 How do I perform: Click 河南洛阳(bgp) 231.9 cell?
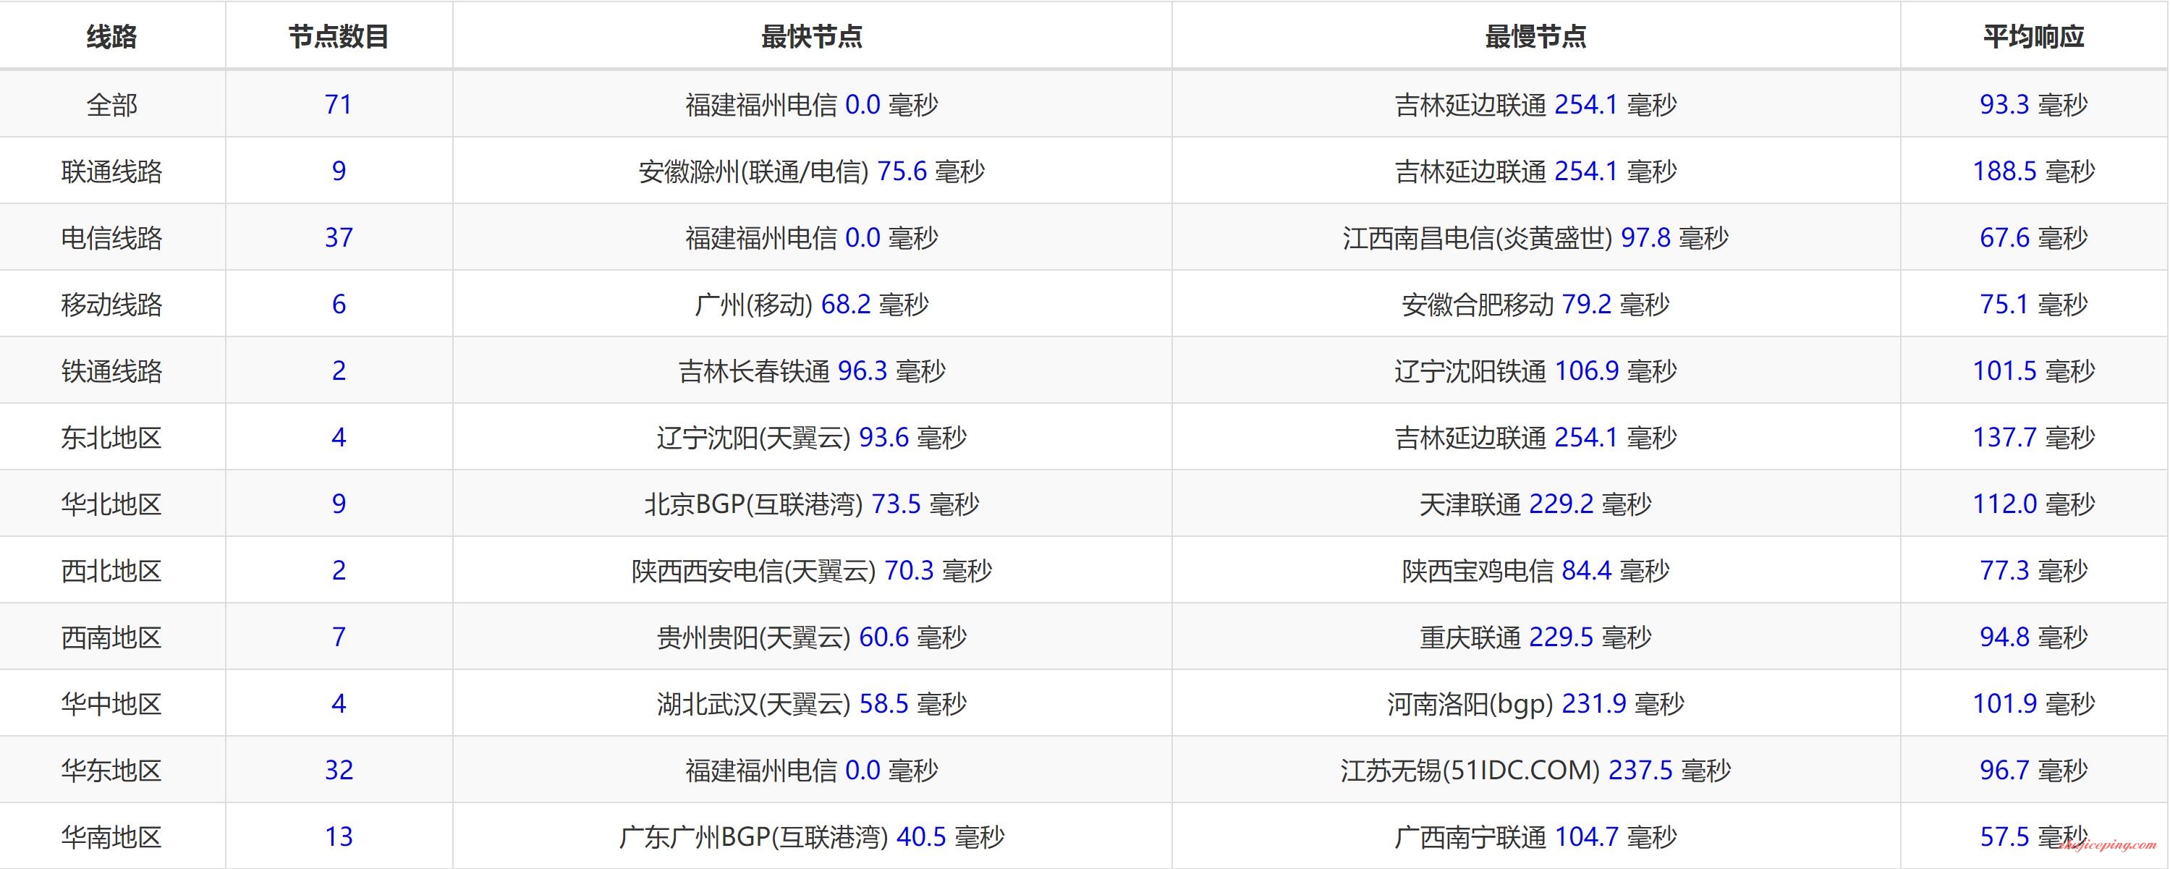(x=1535, y=703)
